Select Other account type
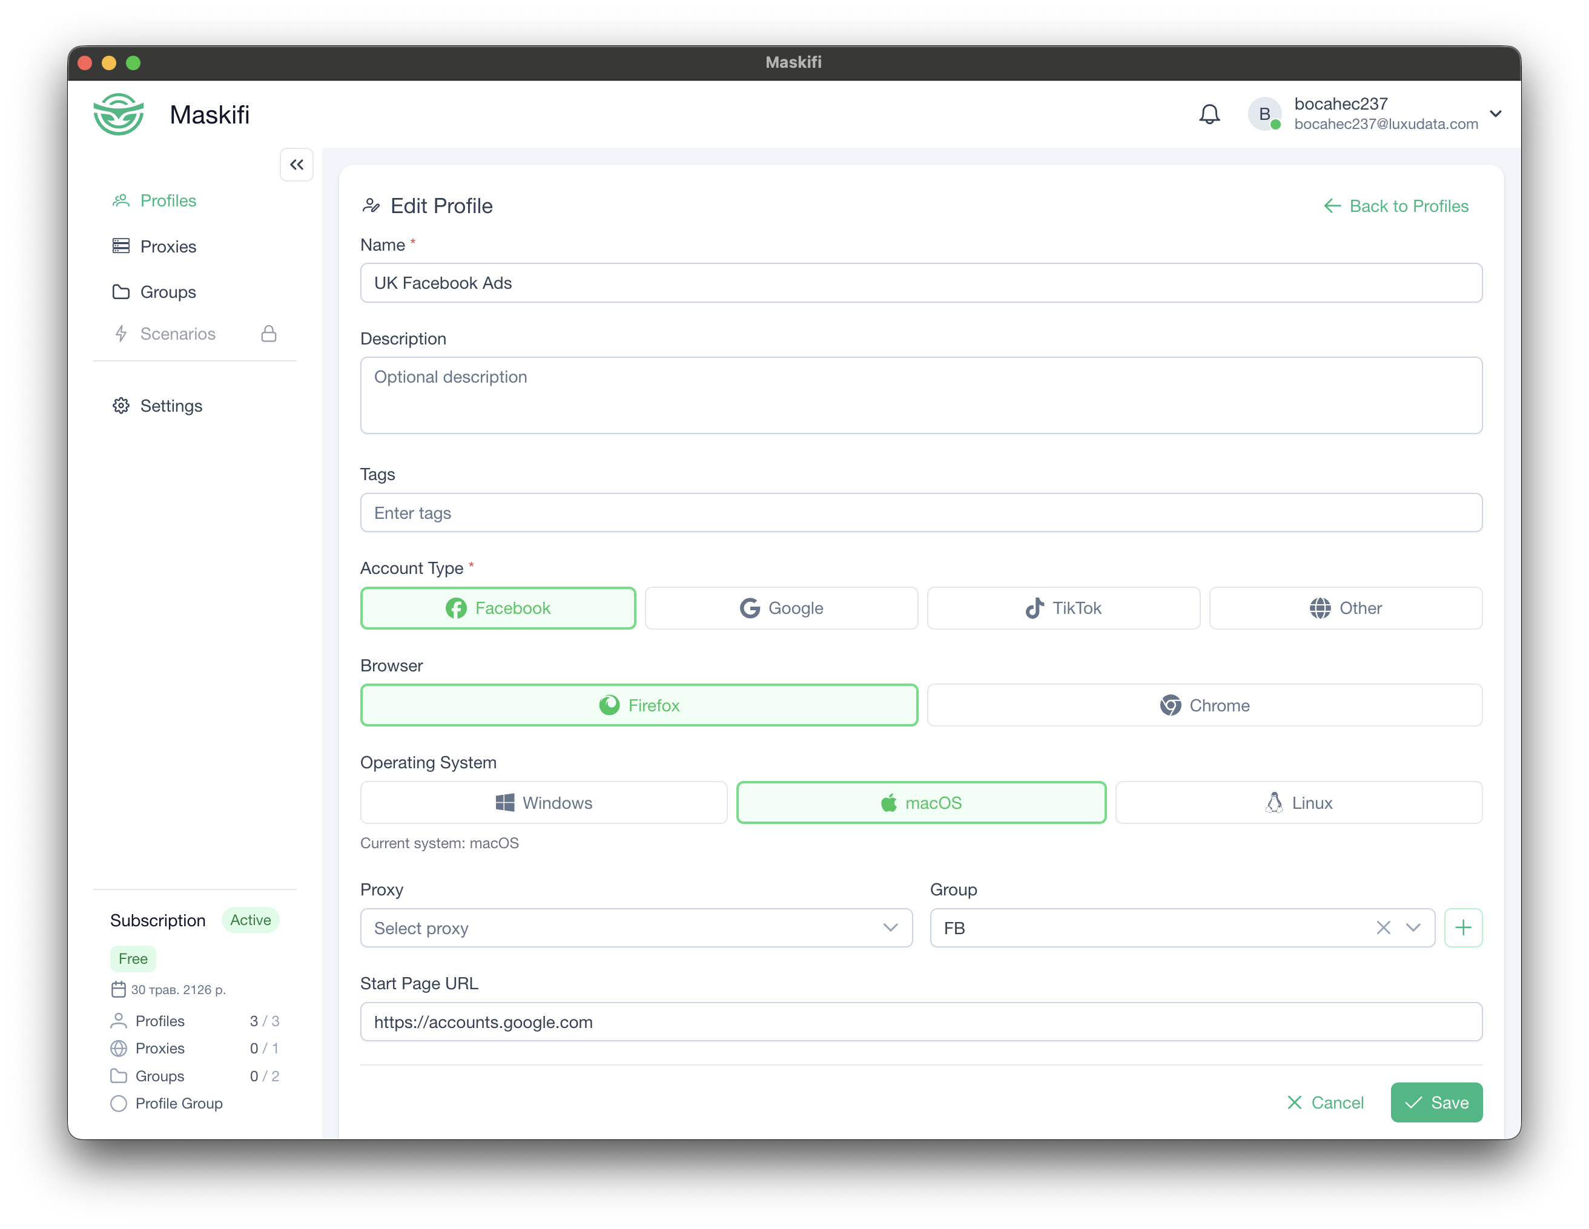This screenshot has height=1229, width=1589. [x=1346, y=608]
